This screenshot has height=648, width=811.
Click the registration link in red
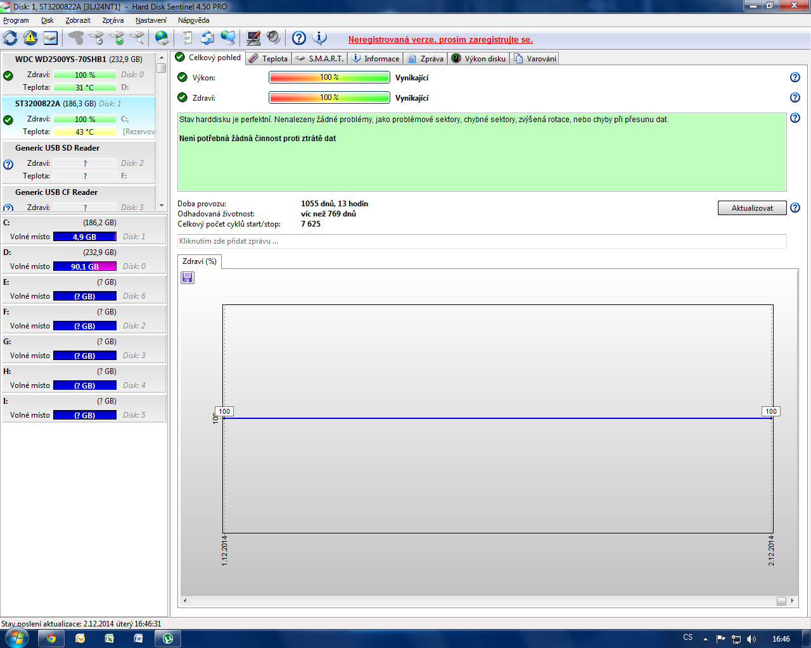pos(440,39)
